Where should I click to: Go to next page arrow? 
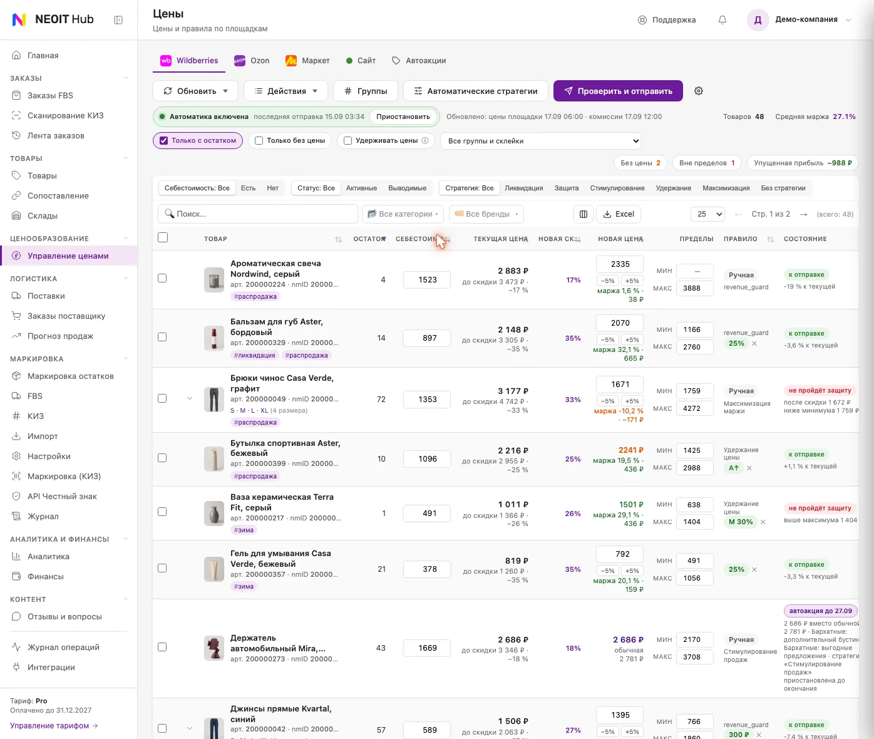click(x=804, y=214)
